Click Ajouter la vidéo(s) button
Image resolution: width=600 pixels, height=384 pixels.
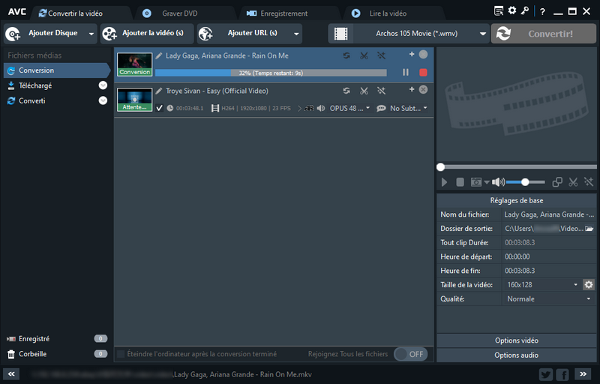click(x=147, y=34)
